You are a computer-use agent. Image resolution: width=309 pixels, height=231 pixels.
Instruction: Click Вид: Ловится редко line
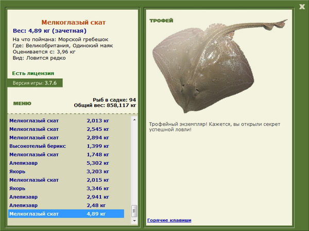pos(39,58)
